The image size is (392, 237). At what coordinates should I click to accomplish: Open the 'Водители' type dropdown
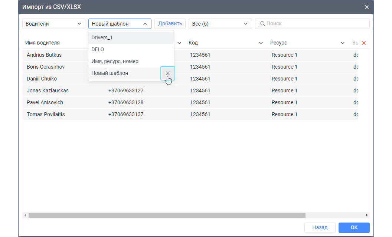click(x=53, y=24)
